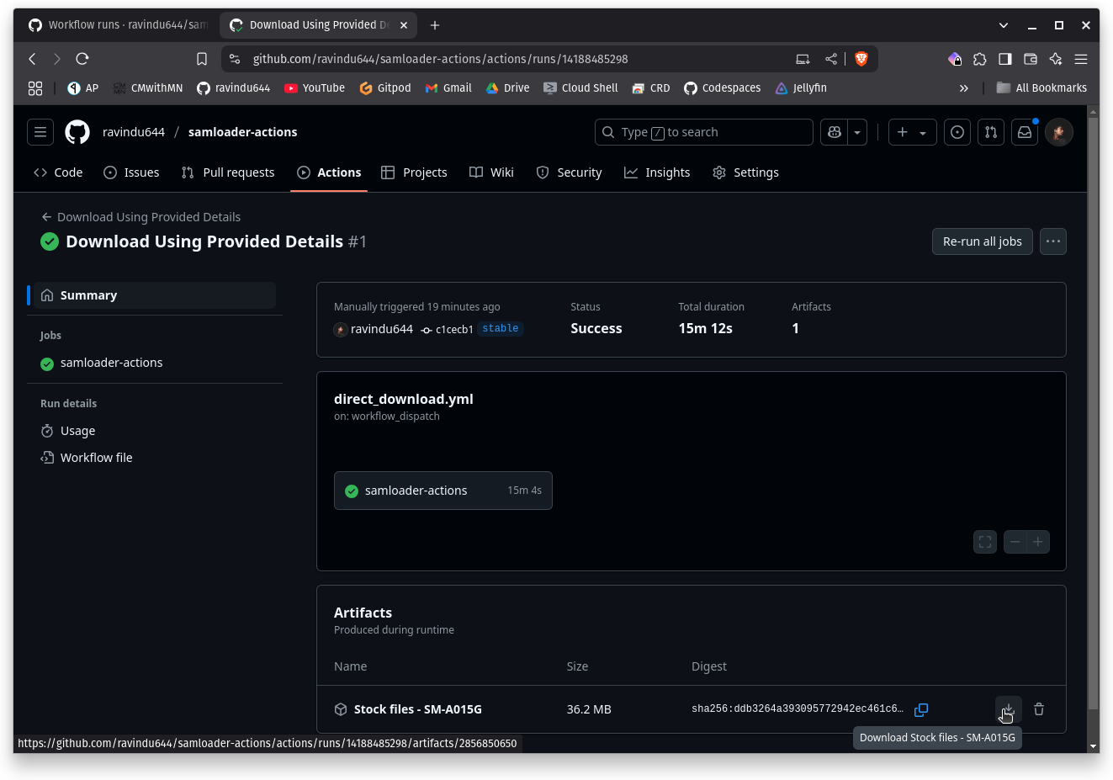This screenshot has width=1113, height=780.
Task: Open GitHub hamburger navigation menu
Action: tap(40, 132)
